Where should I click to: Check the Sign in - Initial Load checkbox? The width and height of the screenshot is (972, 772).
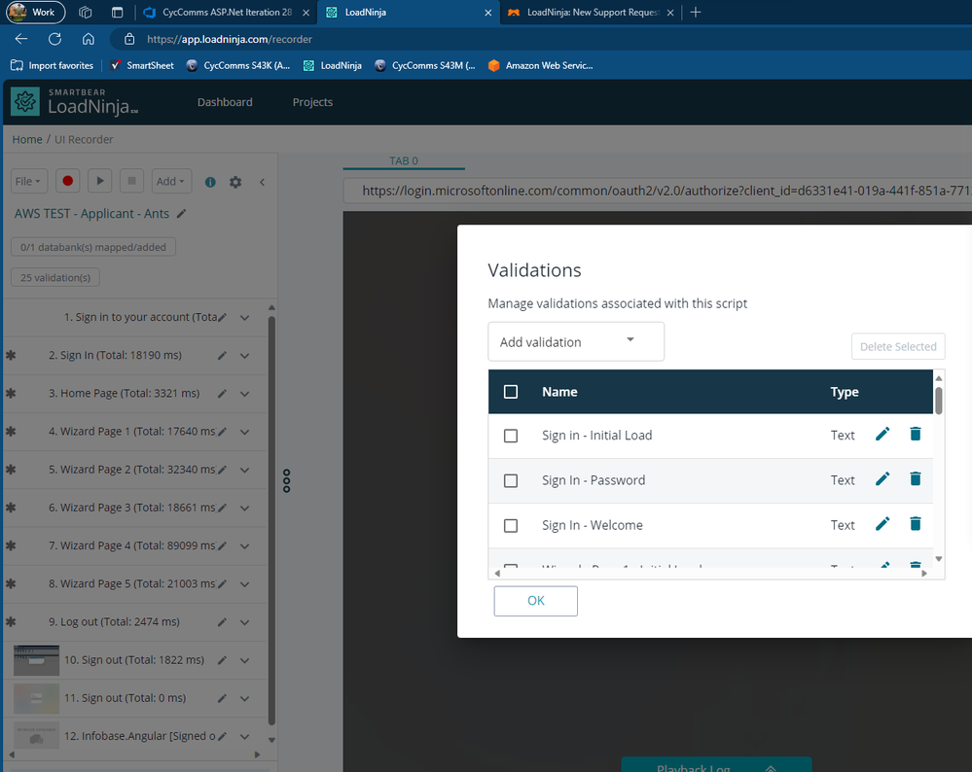[511, 436]
